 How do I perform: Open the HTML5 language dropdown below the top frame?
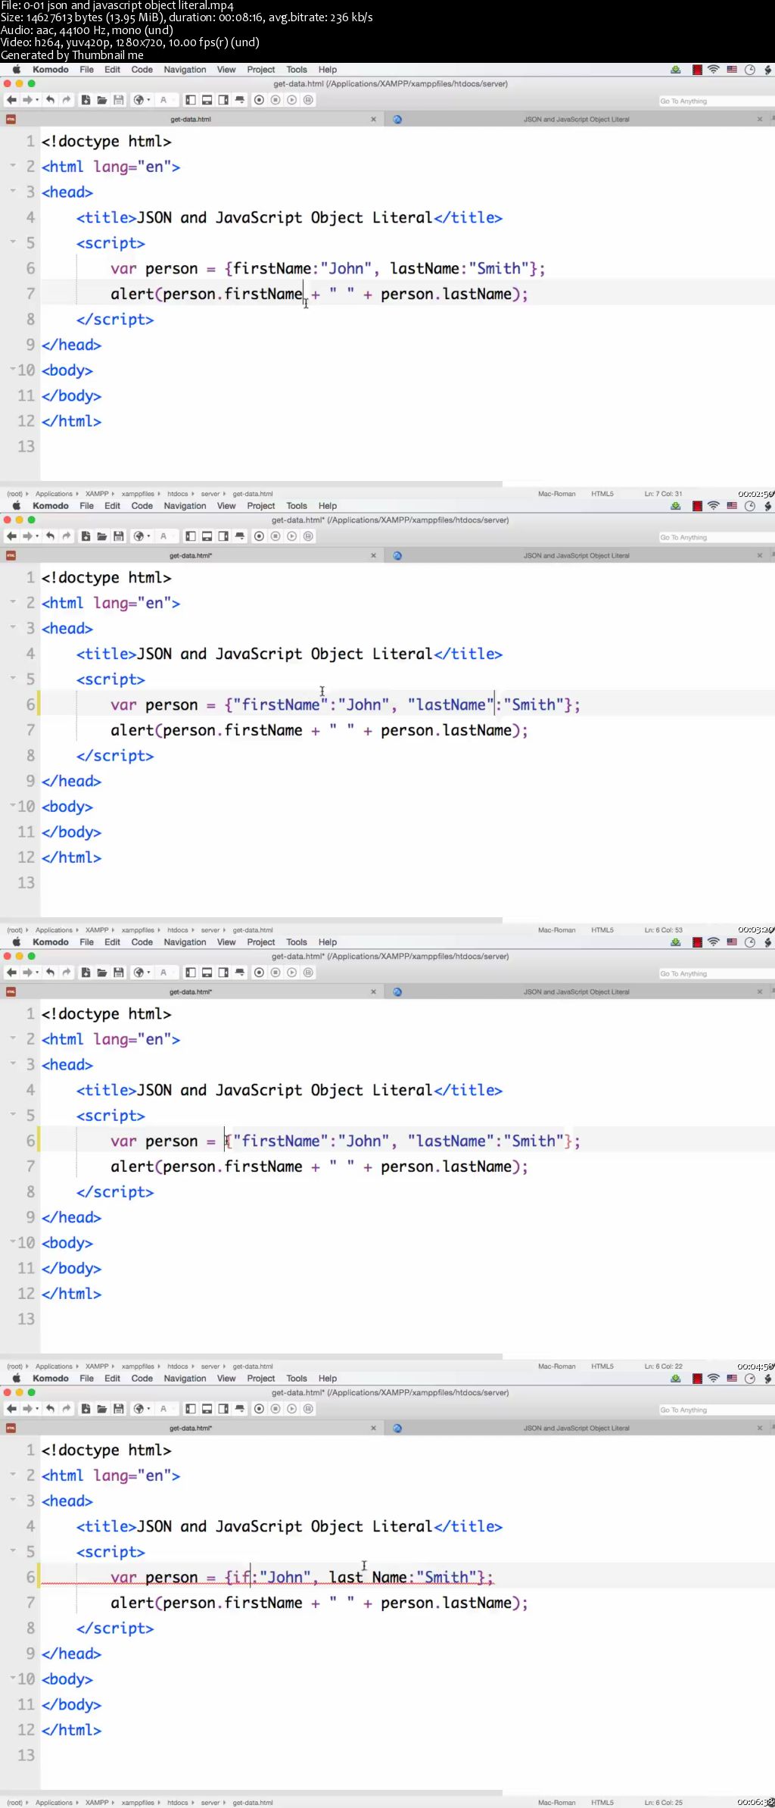point(602,494)
